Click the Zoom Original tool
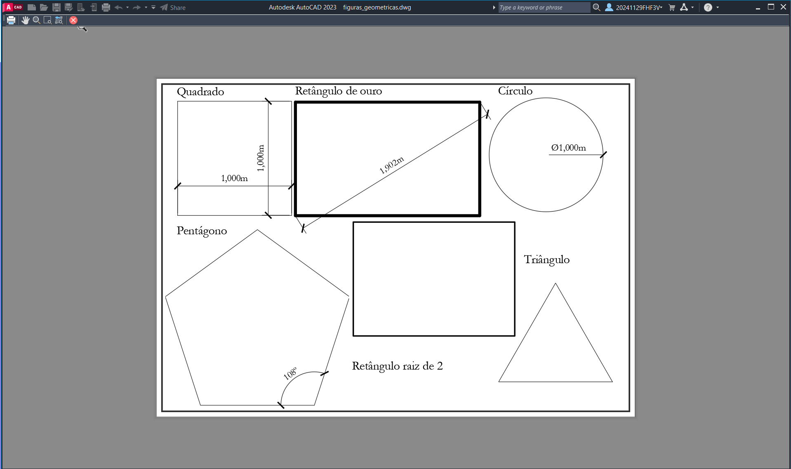791x469 pixels. (59, 20)
